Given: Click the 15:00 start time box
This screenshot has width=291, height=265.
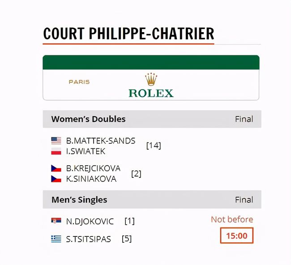Looking at the screenshot, I should 237,236.
